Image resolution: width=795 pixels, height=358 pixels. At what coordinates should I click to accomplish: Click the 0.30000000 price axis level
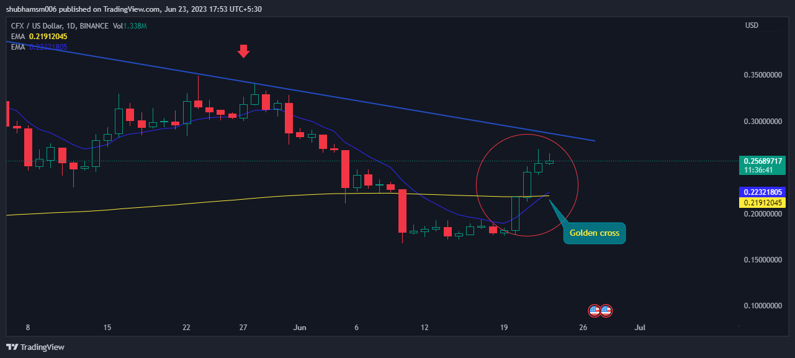763,122
